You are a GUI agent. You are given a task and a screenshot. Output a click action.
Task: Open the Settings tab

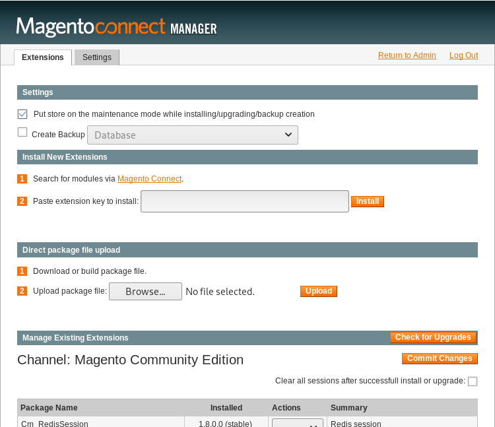tap(97, 57)
